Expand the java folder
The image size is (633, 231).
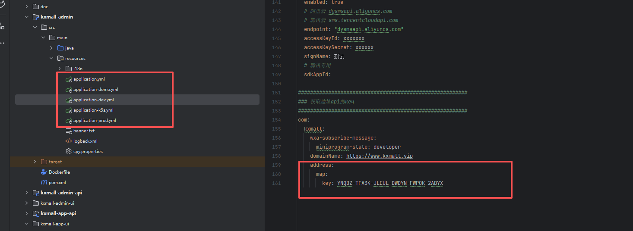(x=51, y=48)
